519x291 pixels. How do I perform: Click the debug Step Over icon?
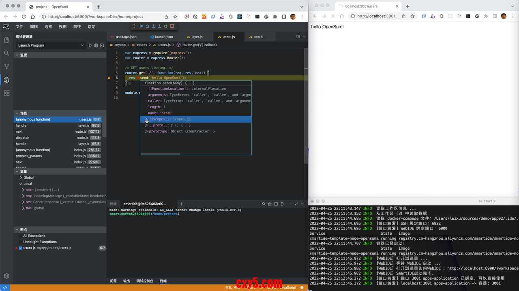(147, 26)
